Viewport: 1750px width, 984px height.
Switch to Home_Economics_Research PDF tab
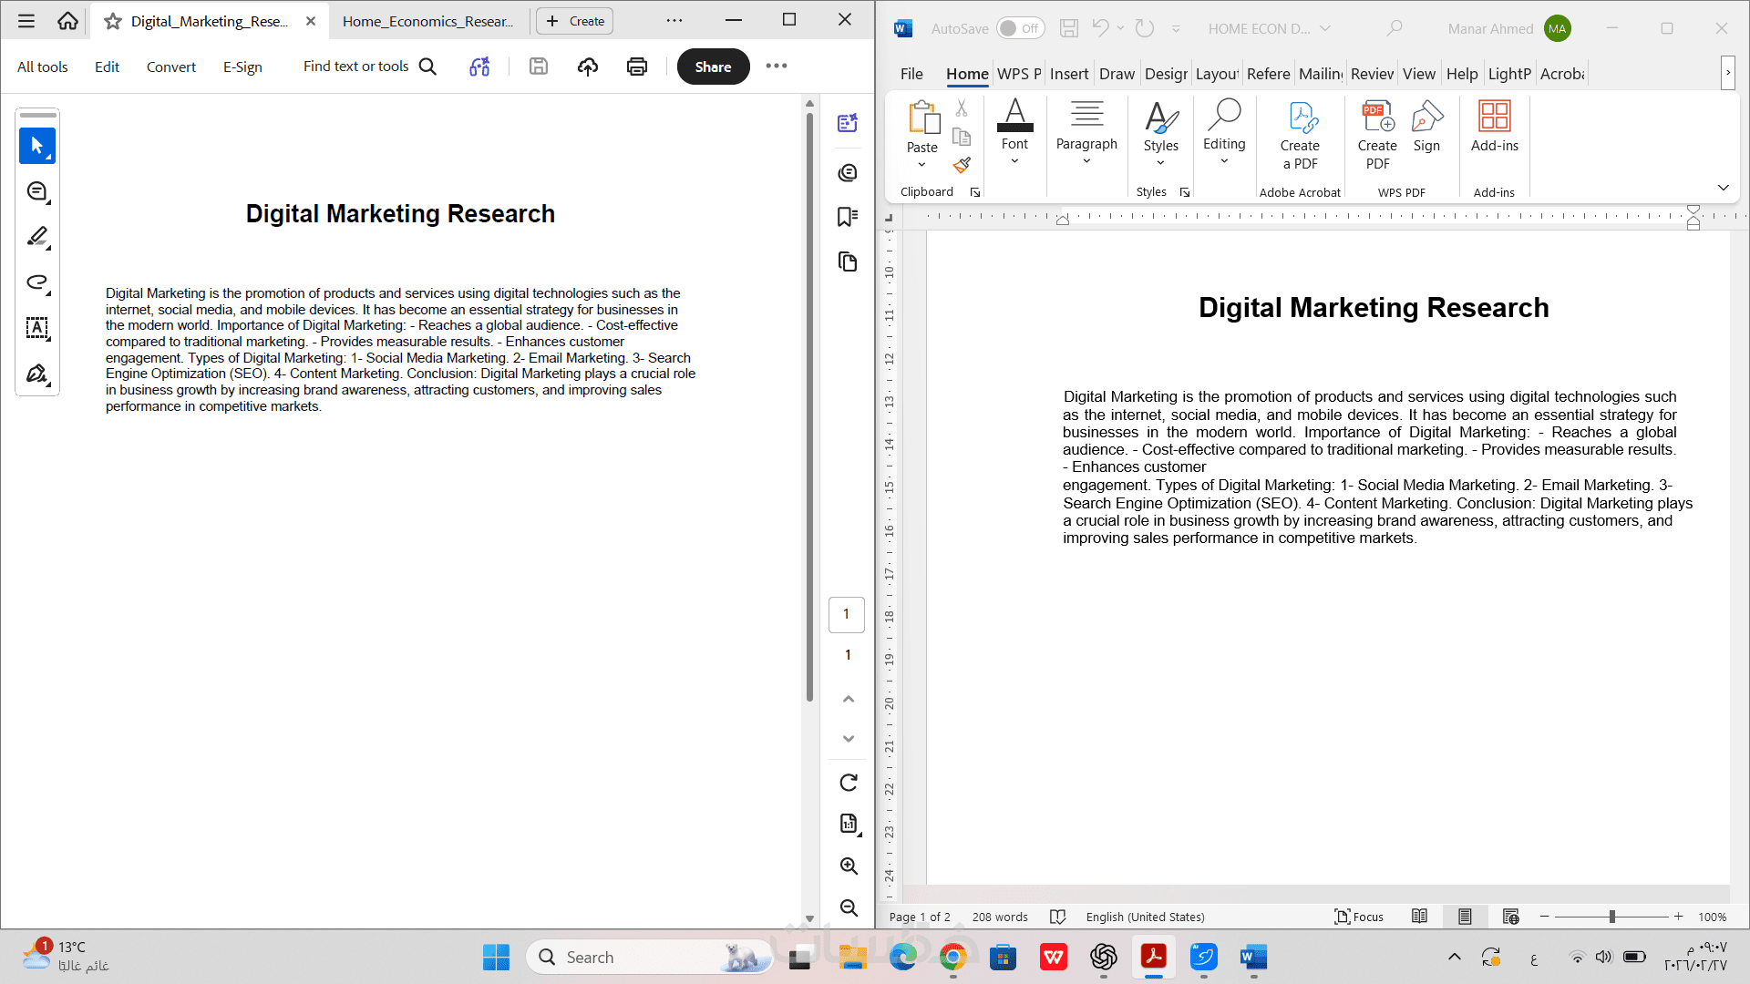(427, 21)
